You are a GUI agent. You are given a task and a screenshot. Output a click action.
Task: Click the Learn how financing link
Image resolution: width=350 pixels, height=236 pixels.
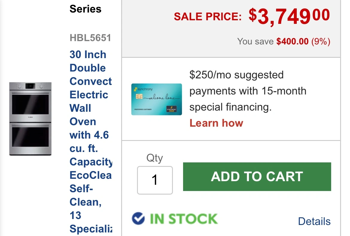(216, 123)
